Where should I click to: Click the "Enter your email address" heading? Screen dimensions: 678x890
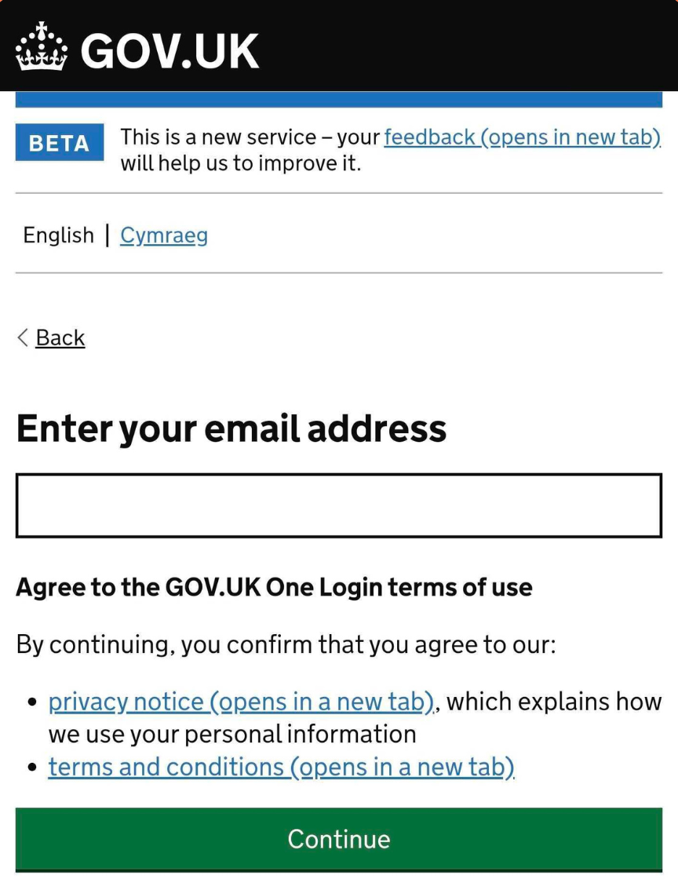[x=231, y=429]
